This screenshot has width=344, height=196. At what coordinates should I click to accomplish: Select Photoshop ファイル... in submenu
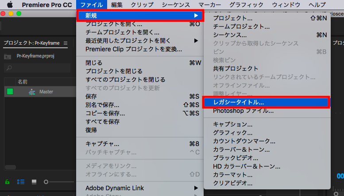coord(267,111)
